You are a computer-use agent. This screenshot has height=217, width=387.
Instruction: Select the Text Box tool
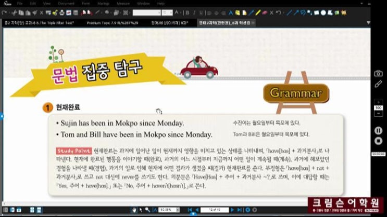pyautogui.click(x=231, y=12)
